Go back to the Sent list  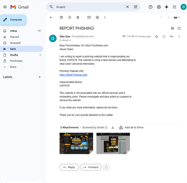coord(51,18)
